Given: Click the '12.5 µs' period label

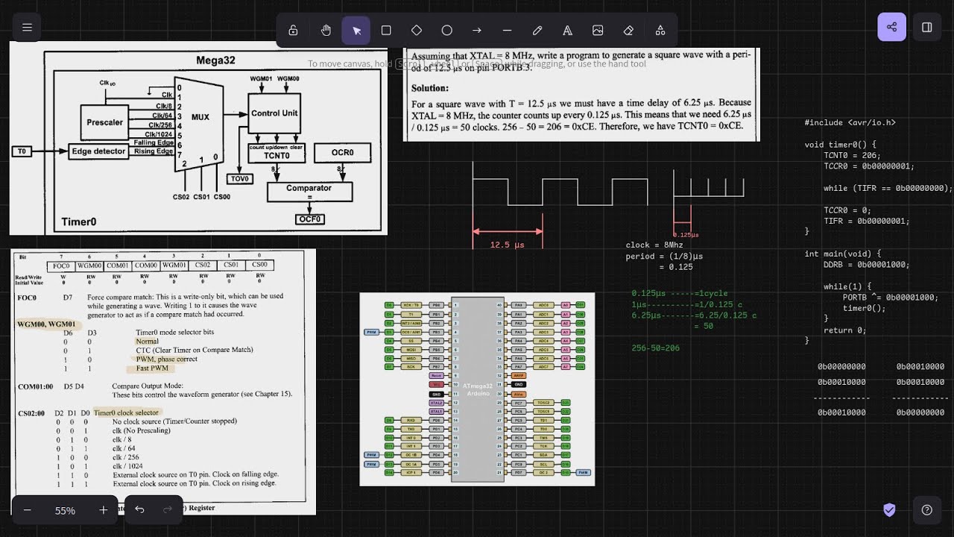Looking at the screenshot, I should pos(507,245).
